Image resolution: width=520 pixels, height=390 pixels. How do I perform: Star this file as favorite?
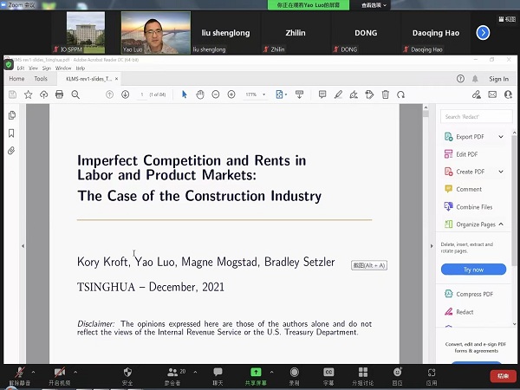[28, 94]
